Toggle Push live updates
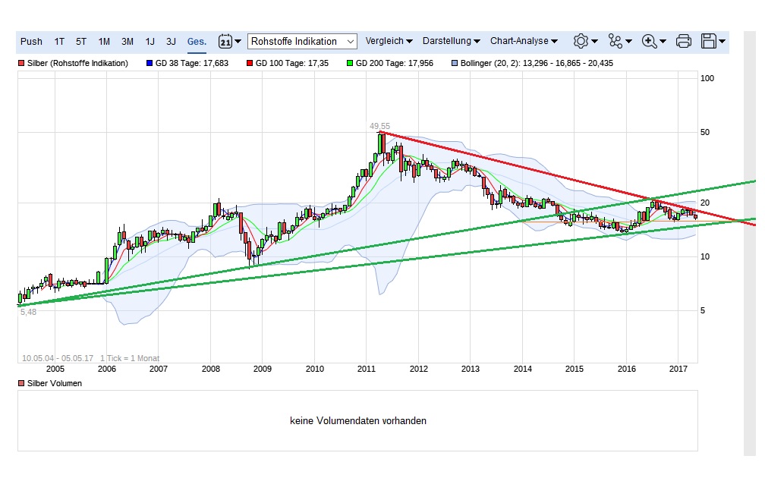Screen dimensions: 765x478 (31, 41)
